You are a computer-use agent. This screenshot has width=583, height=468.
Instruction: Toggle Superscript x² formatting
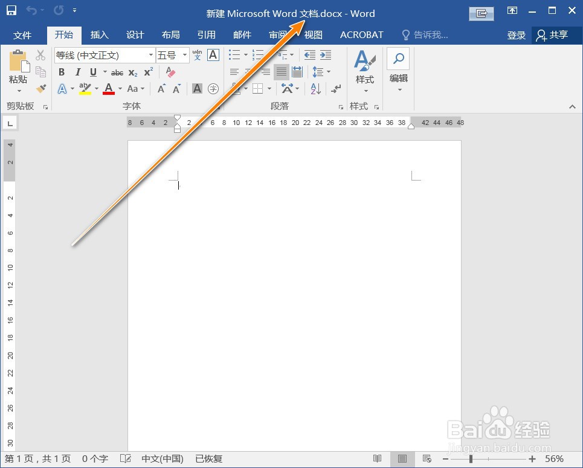coord(149,72)
